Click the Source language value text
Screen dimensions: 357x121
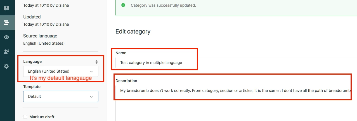(x=44, y=43)
